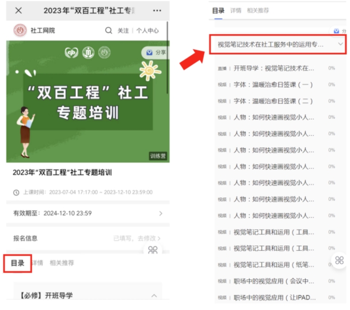Viewport: 350px width, 310px height.
Task: Open 个人中心 personal center link
Action: [x=147, y=31]
